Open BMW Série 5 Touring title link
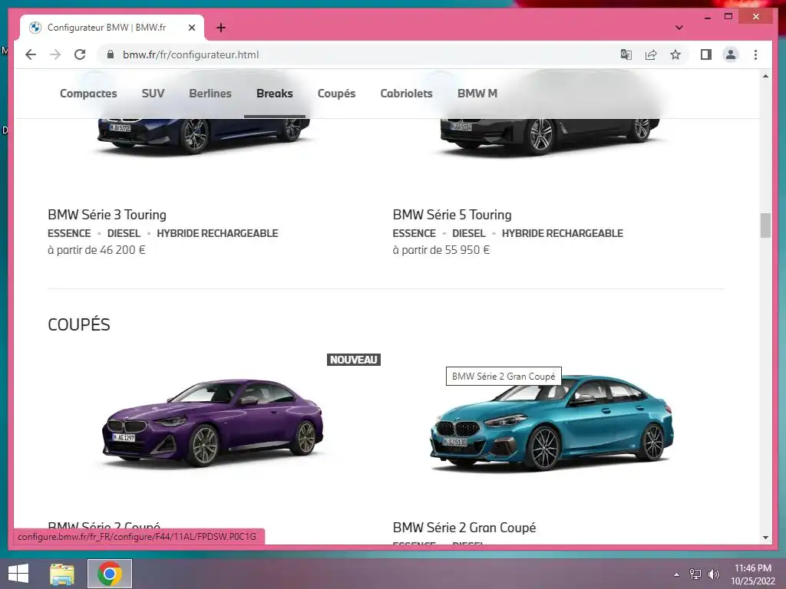Image resolution: width=786 pixels, height=589 pixels. 452,215
